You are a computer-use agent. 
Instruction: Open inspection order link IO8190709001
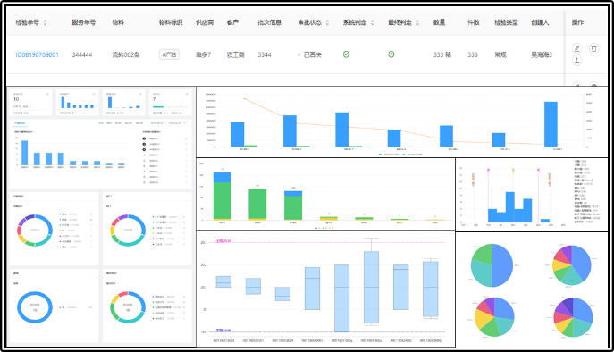(x=38, y=54)
